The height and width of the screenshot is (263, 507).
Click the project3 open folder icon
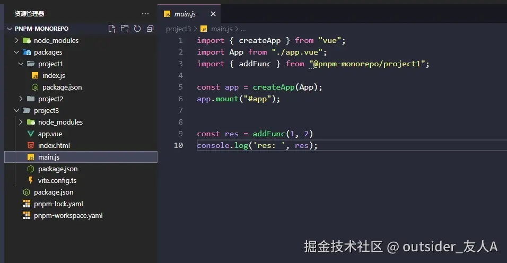[27, 110]
